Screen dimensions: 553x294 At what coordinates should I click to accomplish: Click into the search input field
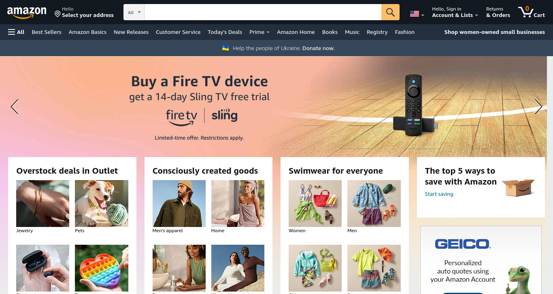(x=263, y=12)
